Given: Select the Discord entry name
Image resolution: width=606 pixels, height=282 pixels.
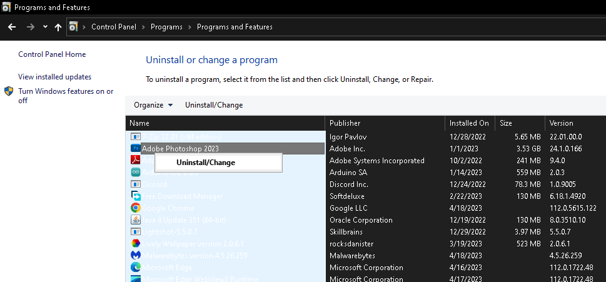Looking at the screenshot, I should (154, 184).
